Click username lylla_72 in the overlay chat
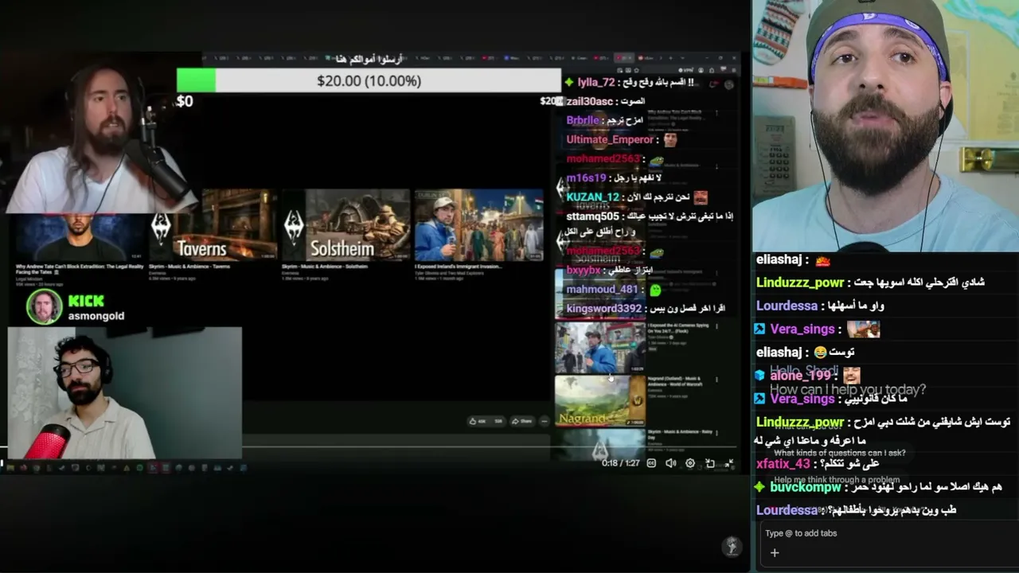 coord(596,82)
